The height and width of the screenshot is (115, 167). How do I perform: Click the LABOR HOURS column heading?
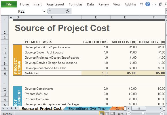95,42
